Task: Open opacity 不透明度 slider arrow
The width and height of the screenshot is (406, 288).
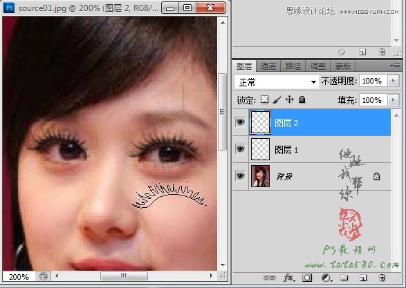Action: tap(394, 81)
